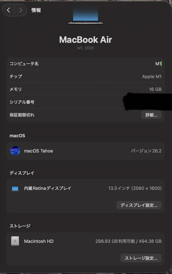Click the MacBook Air laptop image
172x274 pixels.
click(x=86, y=15)
